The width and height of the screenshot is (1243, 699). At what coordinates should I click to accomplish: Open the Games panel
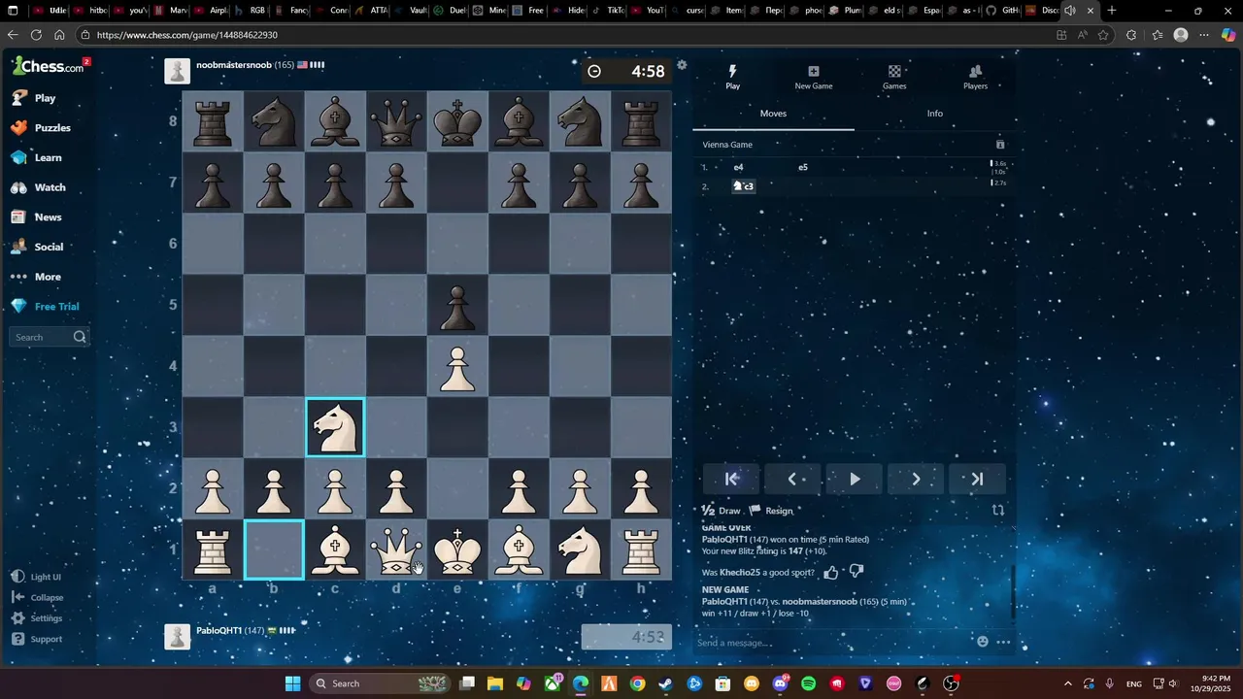coord(894,77)
